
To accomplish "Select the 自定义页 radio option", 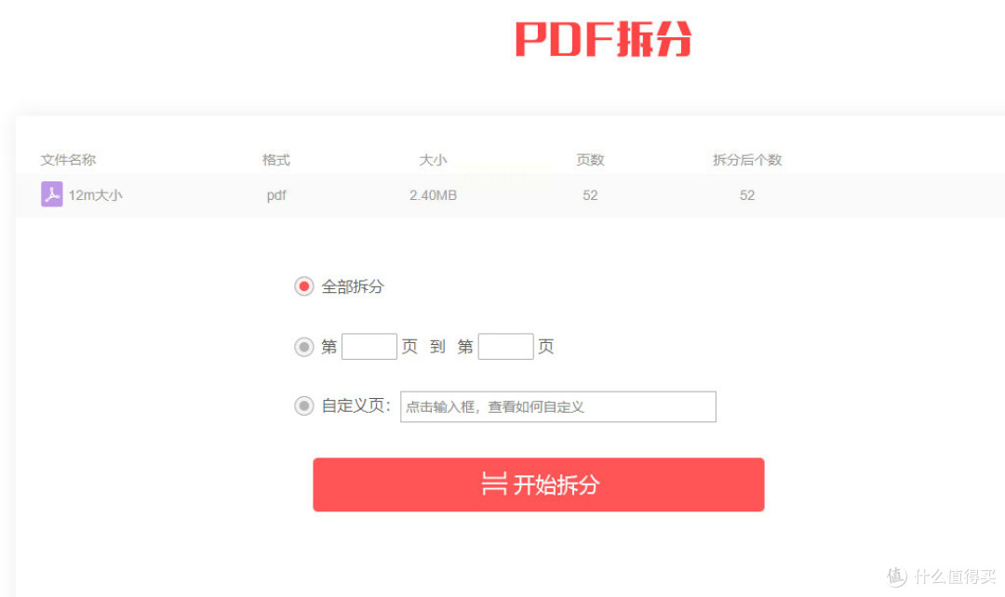I will point(303,405).
